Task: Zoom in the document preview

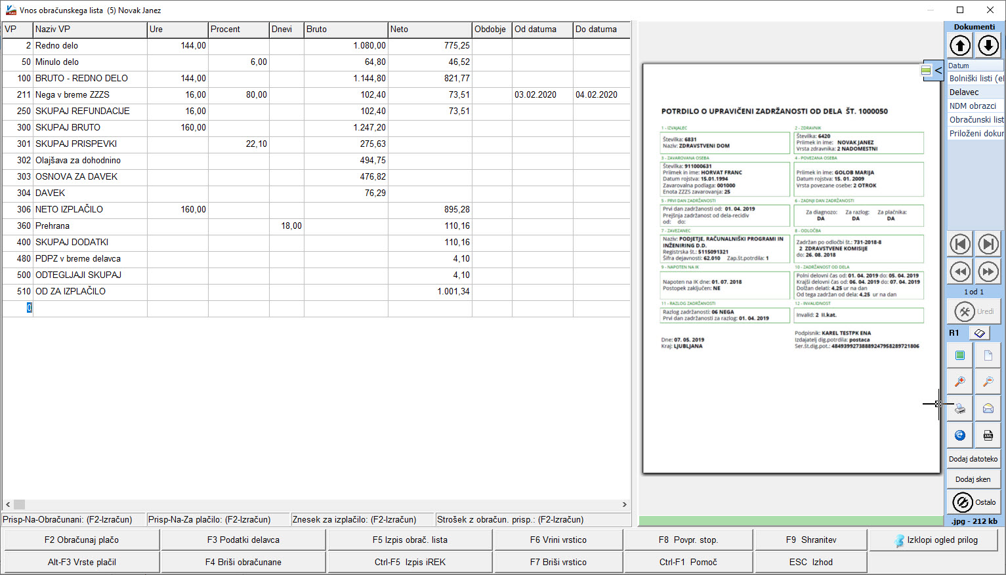Action: [x=960, y=382]
